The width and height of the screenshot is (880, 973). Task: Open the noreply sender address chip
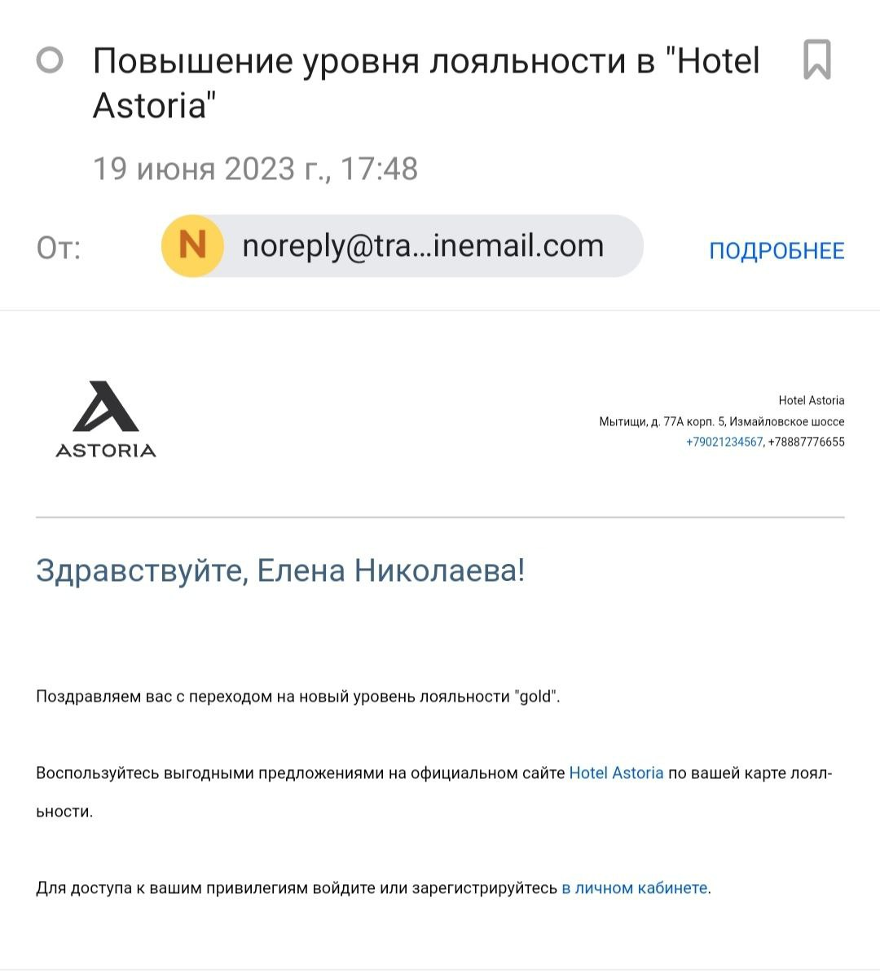coord(403,246)
